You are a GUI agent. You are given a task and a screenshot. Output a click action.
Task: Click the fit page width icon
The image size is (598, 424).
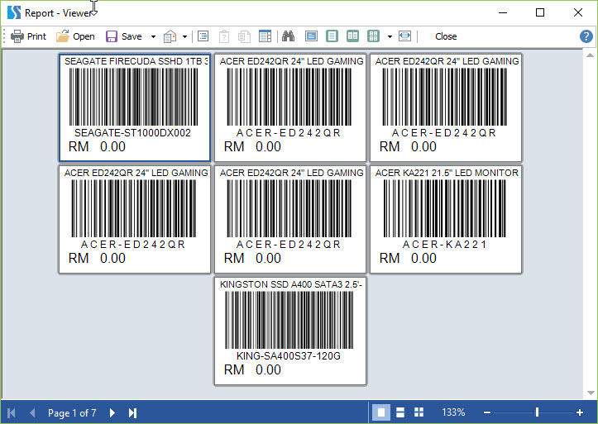404,36
